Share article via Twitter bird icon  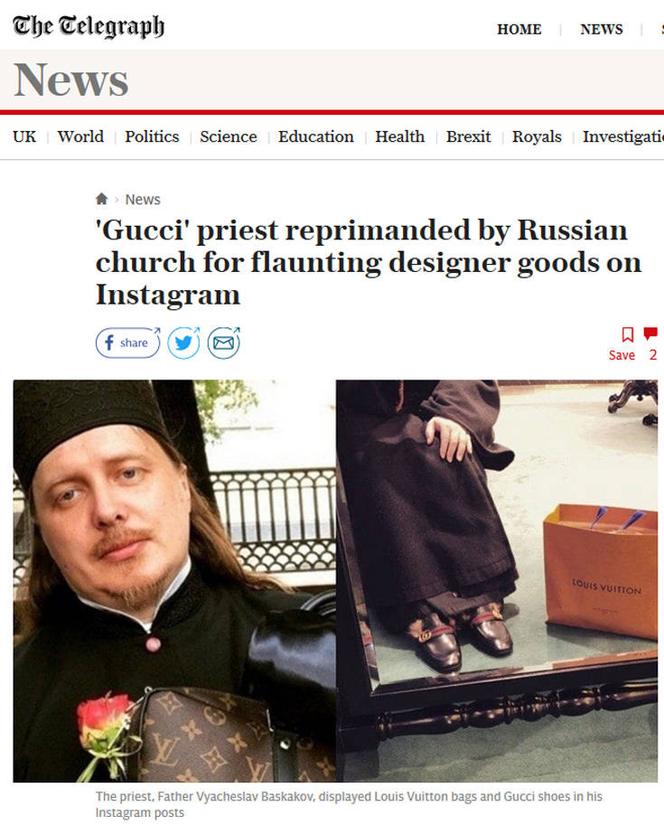(x=183, y=342)
